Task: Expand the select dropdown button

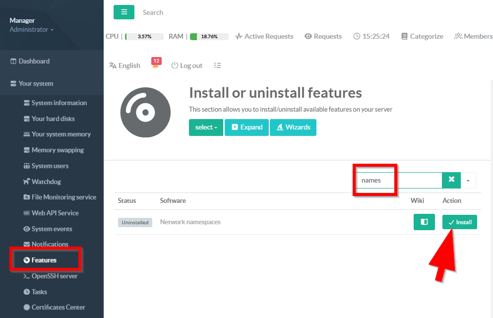Action: point(206,127)
